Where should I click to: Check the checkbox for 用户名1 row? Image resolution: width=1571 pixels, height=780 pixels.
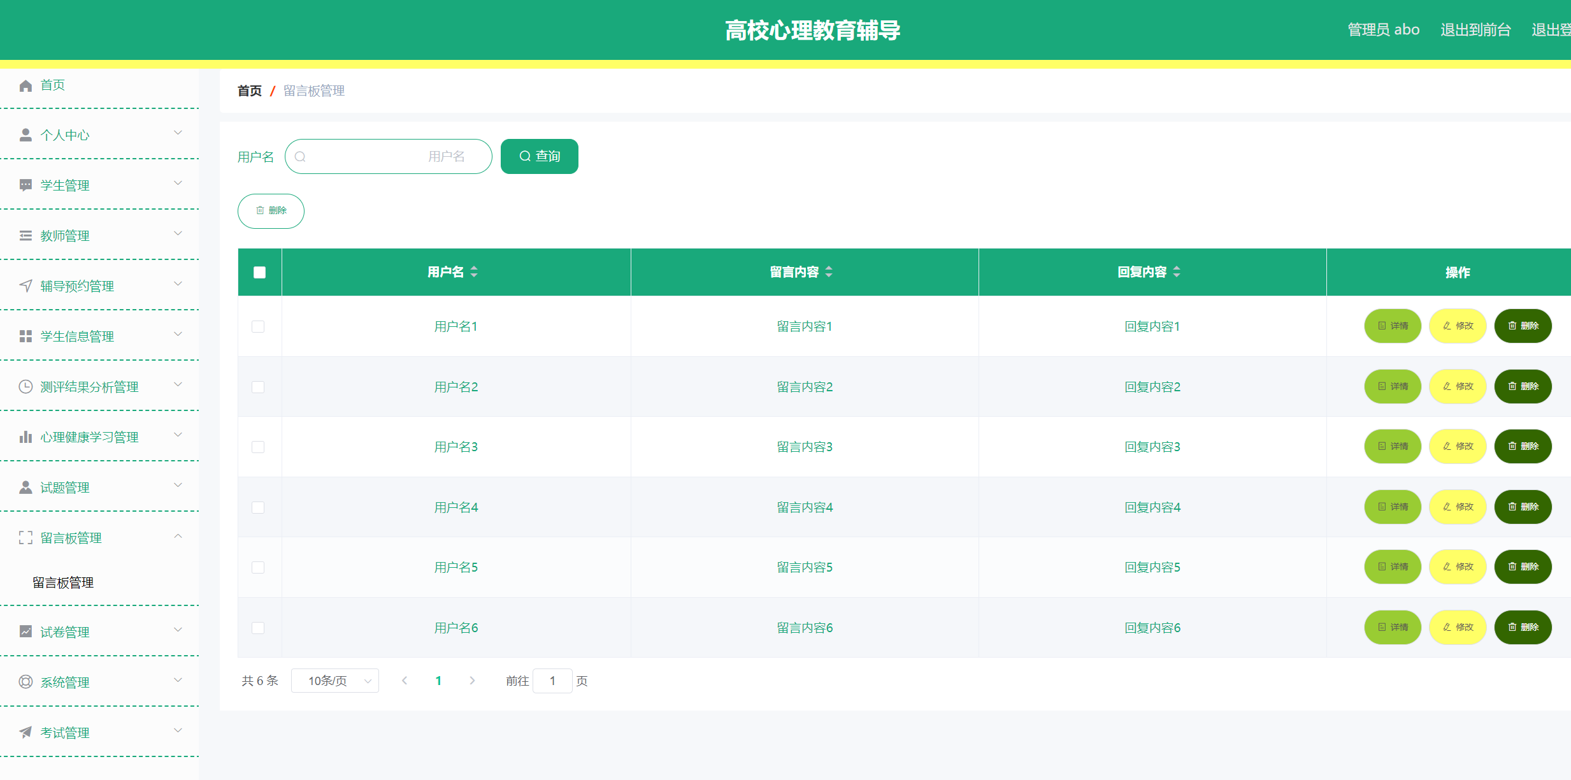pyautogui.click(x=258, y=327)
